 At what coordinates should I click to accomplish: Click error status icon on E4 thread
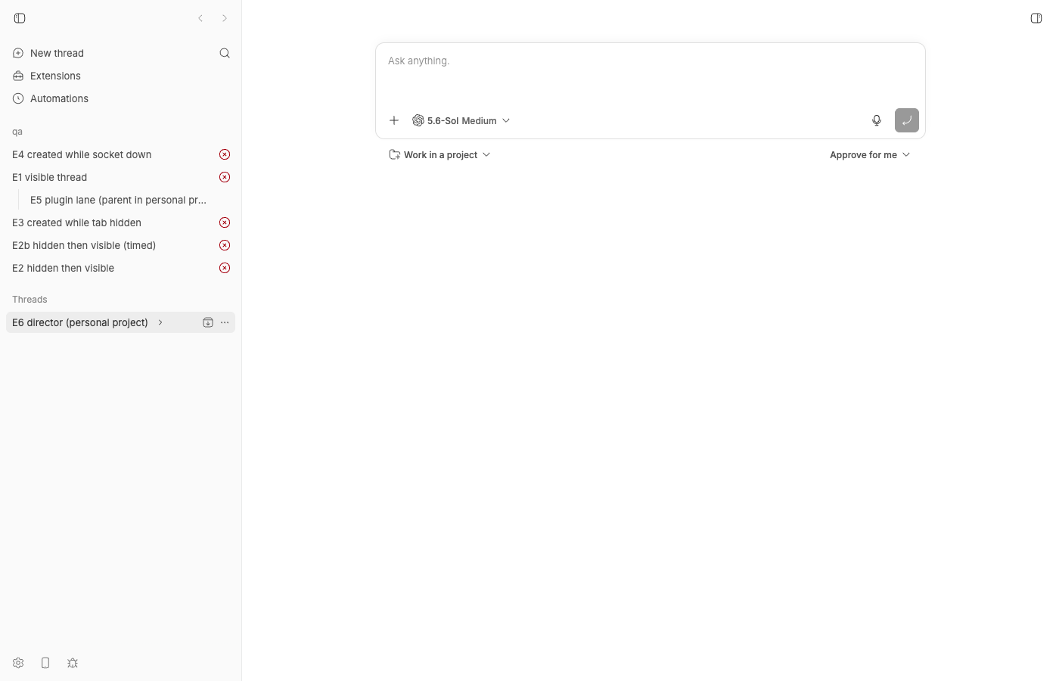(225, 154)
